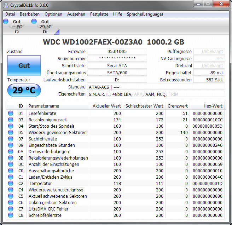Click the Laufwerksbuchstaben field D:
The width and height of the screenshot is (232, 225).
pos(117,80)
